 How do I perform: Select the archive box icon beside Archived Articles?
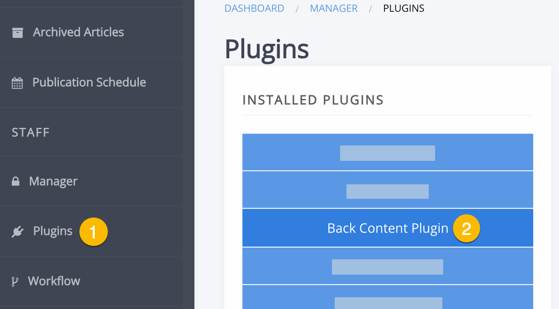click(18, 32)
